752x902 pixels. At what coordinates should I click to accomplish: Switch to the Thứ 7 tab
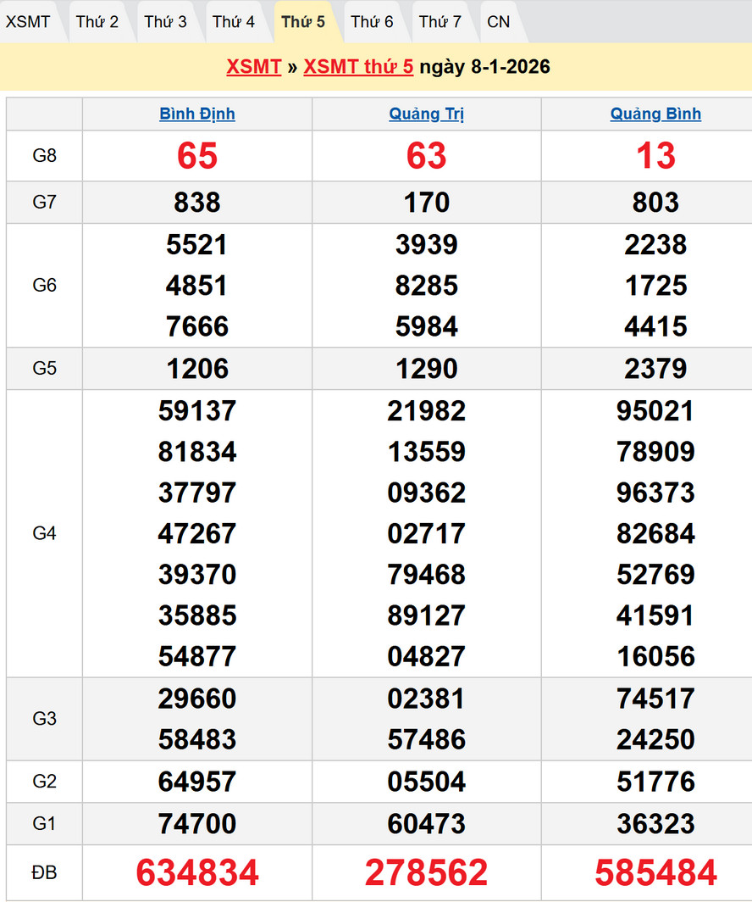tap(440, 22)
